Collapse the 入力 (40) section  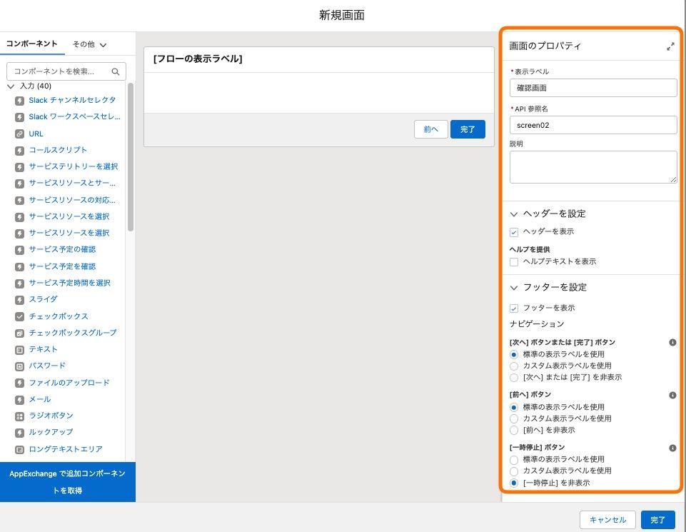(x=11, y=86)
